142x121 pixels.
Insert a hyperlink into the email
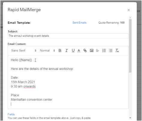[x=85, y=51]
